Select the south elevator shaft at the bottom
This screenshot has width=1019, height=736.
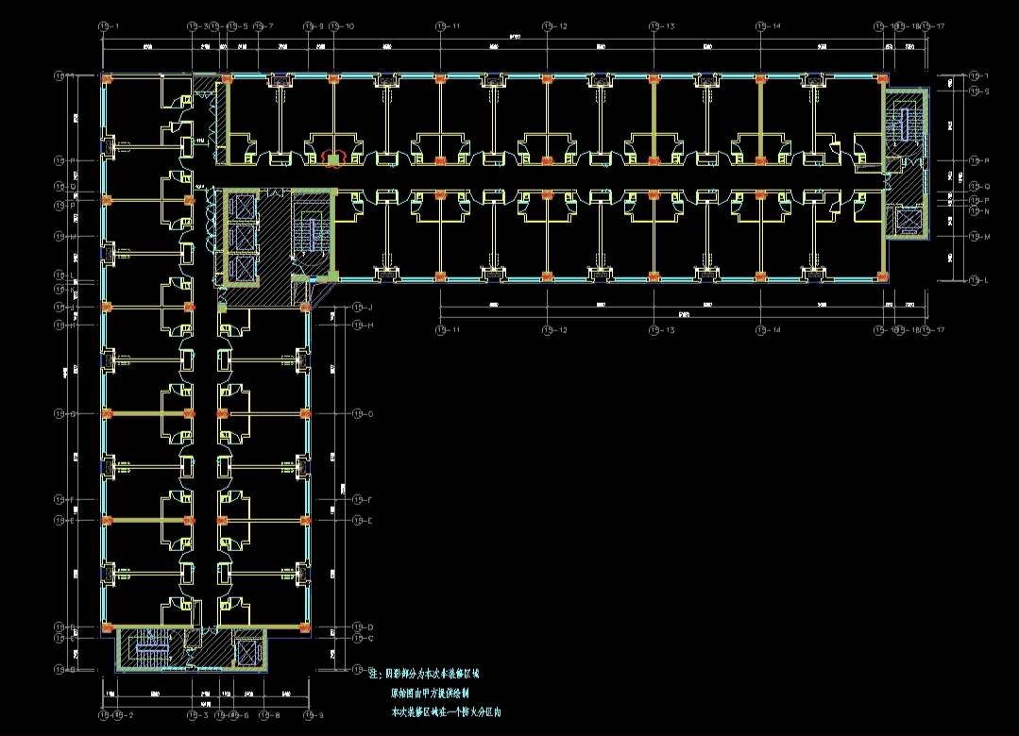[x=248, y=652]
